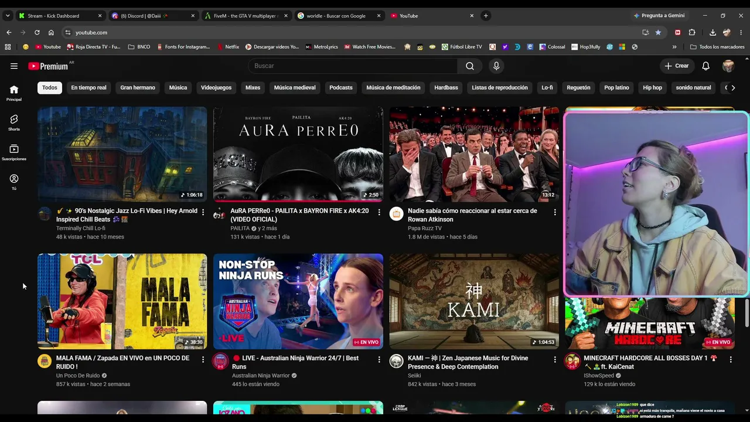
Task: Start voice search with microphone
Action: tap(496, 66)
